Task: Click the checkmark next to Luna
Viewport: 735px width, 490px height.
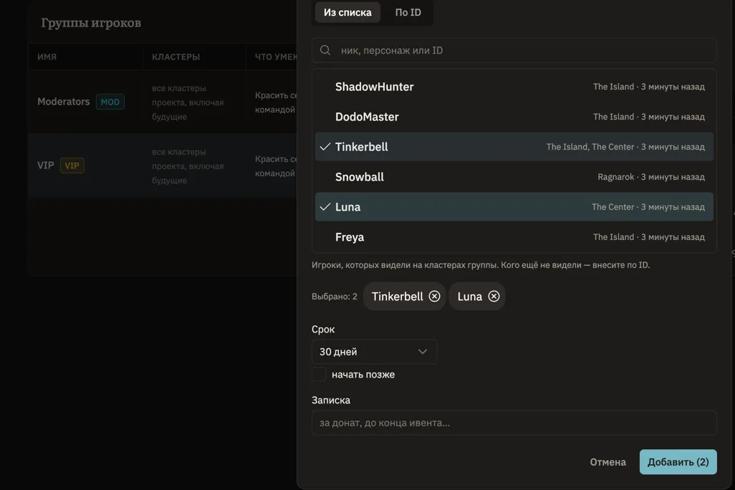Action: coord(325,207)
